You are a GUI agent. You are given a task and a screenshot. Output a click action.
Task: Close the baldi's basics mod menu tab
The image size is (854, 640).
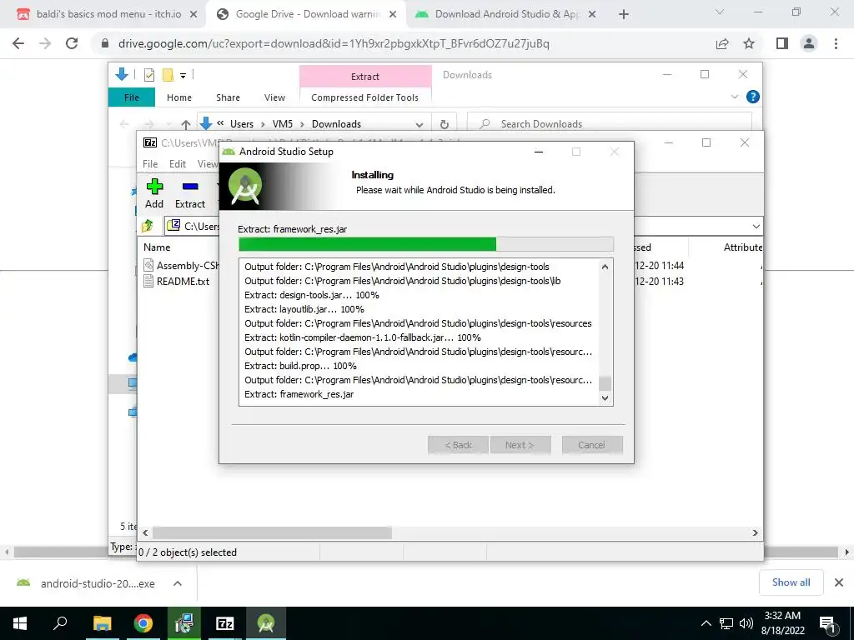tap(193, 14)
